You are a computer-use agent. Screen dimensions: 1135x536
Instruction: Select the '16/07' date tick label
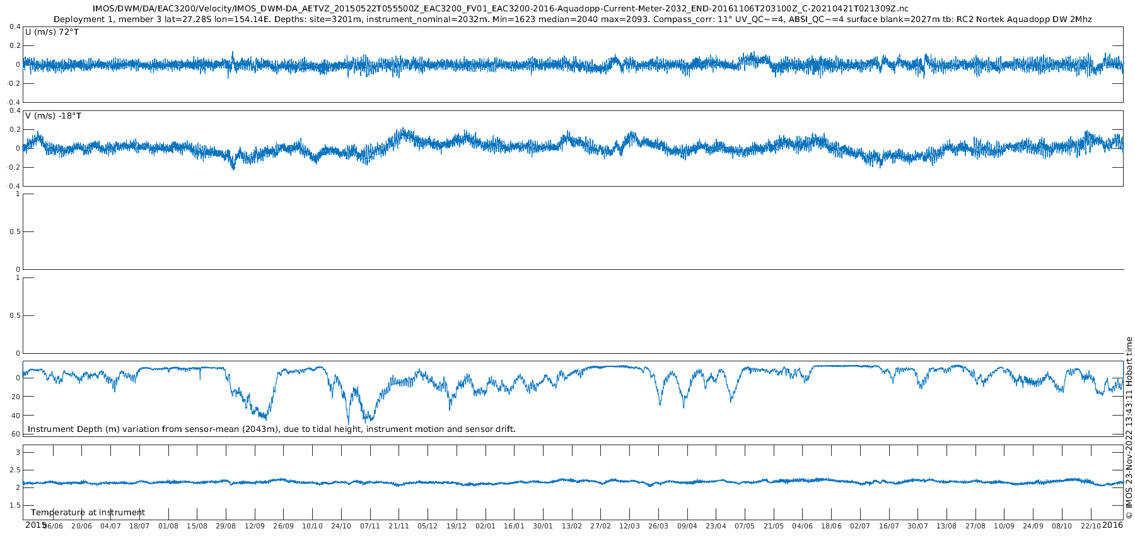889,526
